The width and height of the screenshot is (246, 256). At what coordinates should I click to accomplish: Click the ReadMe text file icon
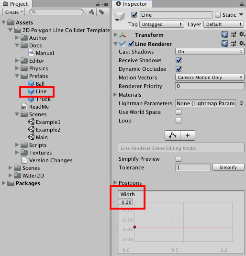click(24, 107)
